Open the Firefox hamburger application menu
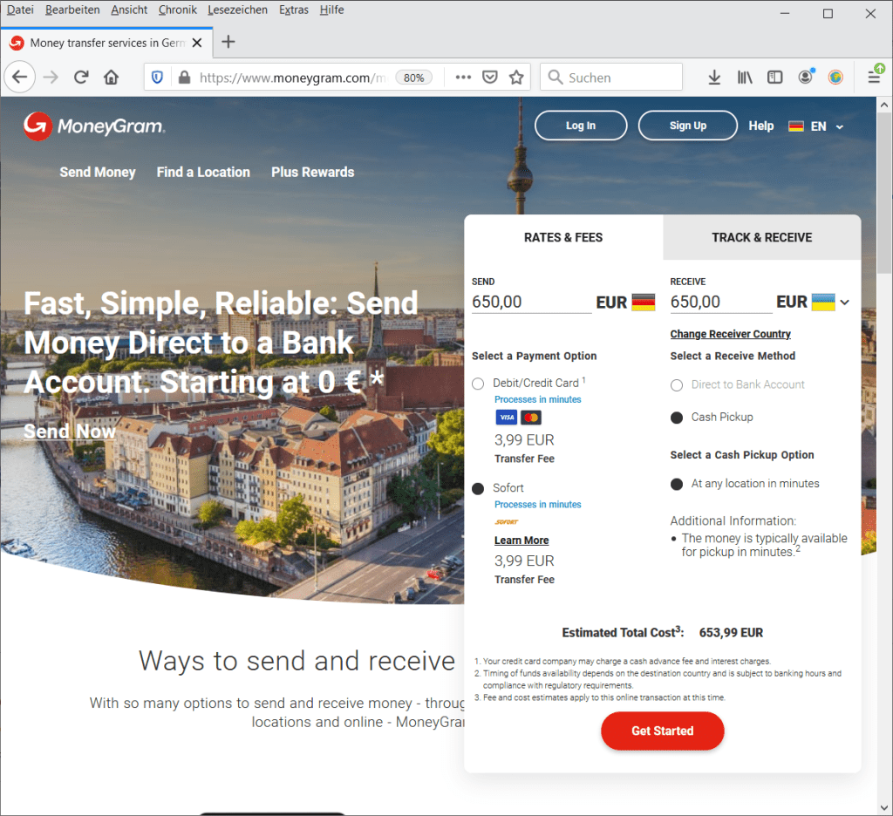The image size is (893, 816). (x=873, y=78)
